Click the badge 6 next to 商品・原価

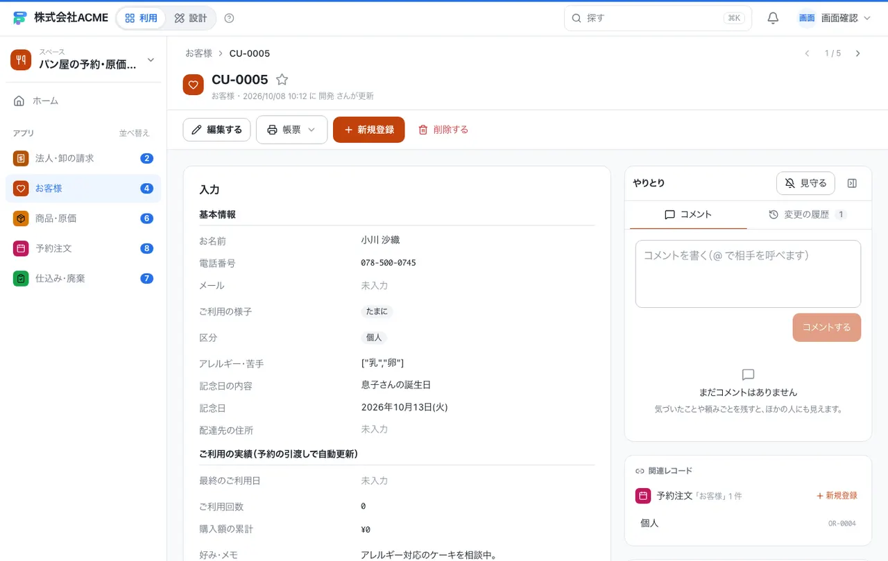coord(146,218)
